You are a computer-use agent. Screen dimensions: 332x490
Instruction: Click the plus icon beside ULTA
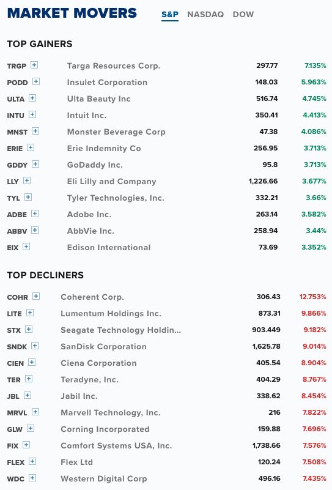point(32,98)
